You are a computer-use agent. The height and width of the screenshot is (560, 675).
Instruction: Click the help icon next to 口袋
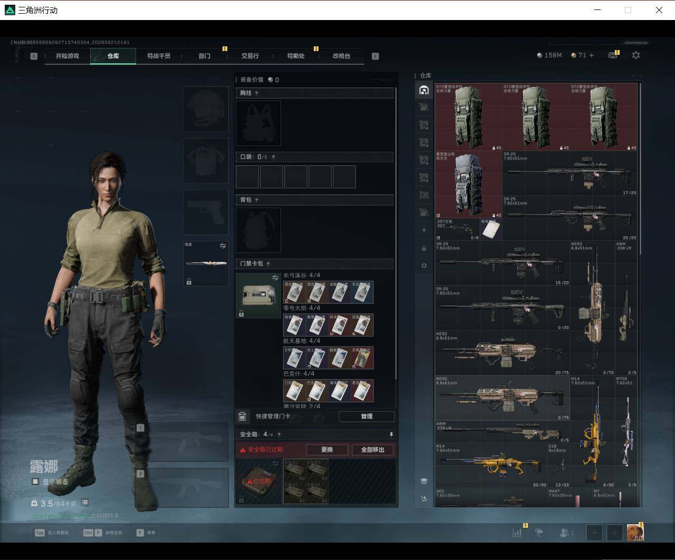[x=273, y=157]
